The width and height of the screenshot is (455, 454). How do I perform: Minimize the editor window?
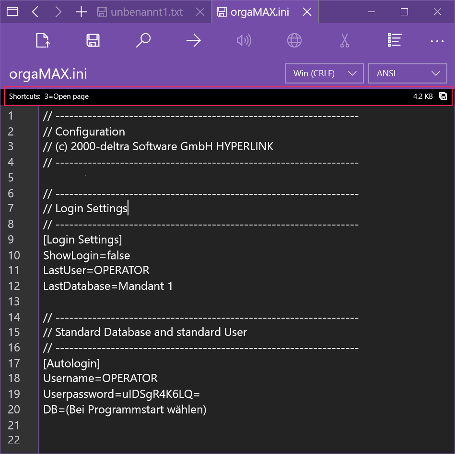point(372,12)
